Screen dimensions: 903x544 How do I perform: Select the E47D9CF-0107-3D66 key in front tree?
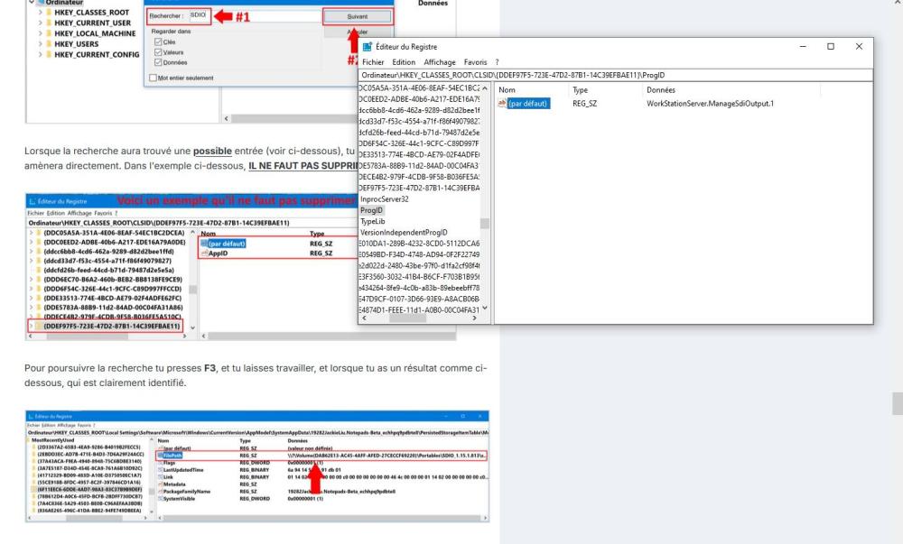419,299
